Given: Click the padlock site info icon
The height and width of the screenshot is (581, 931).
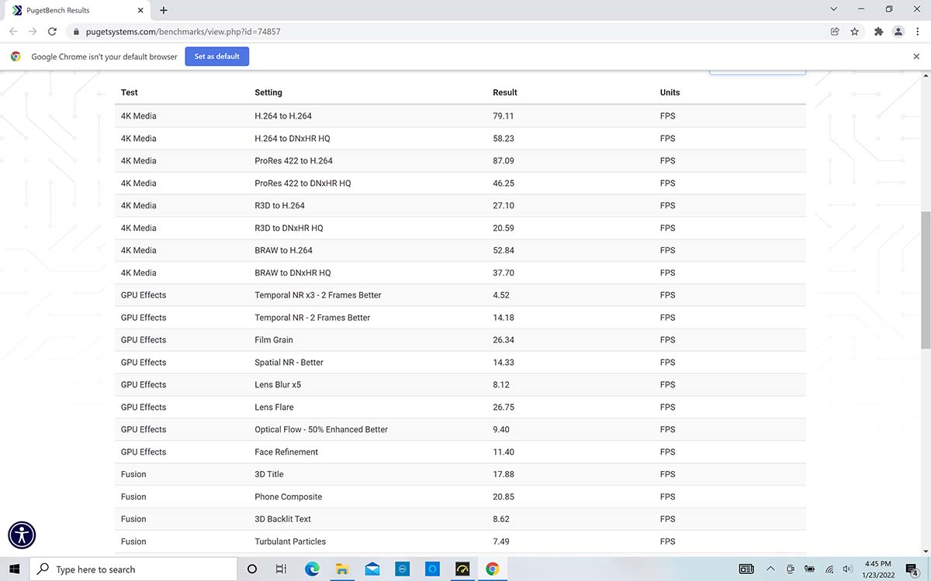Looking at the screenshot, I should (x=75, y=32).
